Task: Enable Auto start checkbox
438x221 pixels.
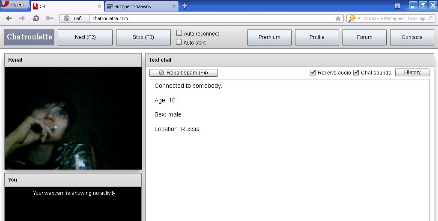Action: pyautogui.click(x=179, y=42)
